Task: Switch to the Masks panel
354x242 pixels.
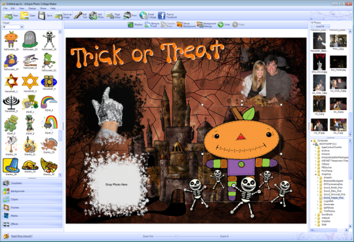Action: tap(32, 216)
